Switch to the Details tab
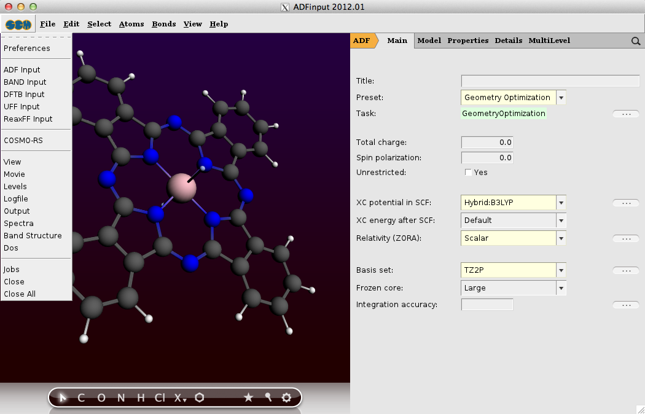The image size is (645, 414). [509, 41]
